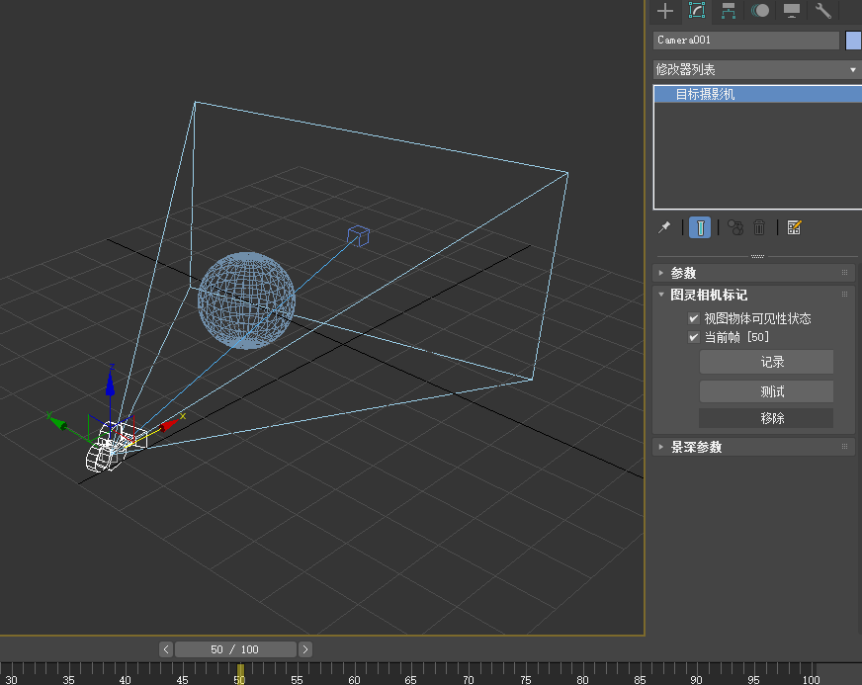Click the 测试 button
The image size is (862, 685).
[766, 391]
